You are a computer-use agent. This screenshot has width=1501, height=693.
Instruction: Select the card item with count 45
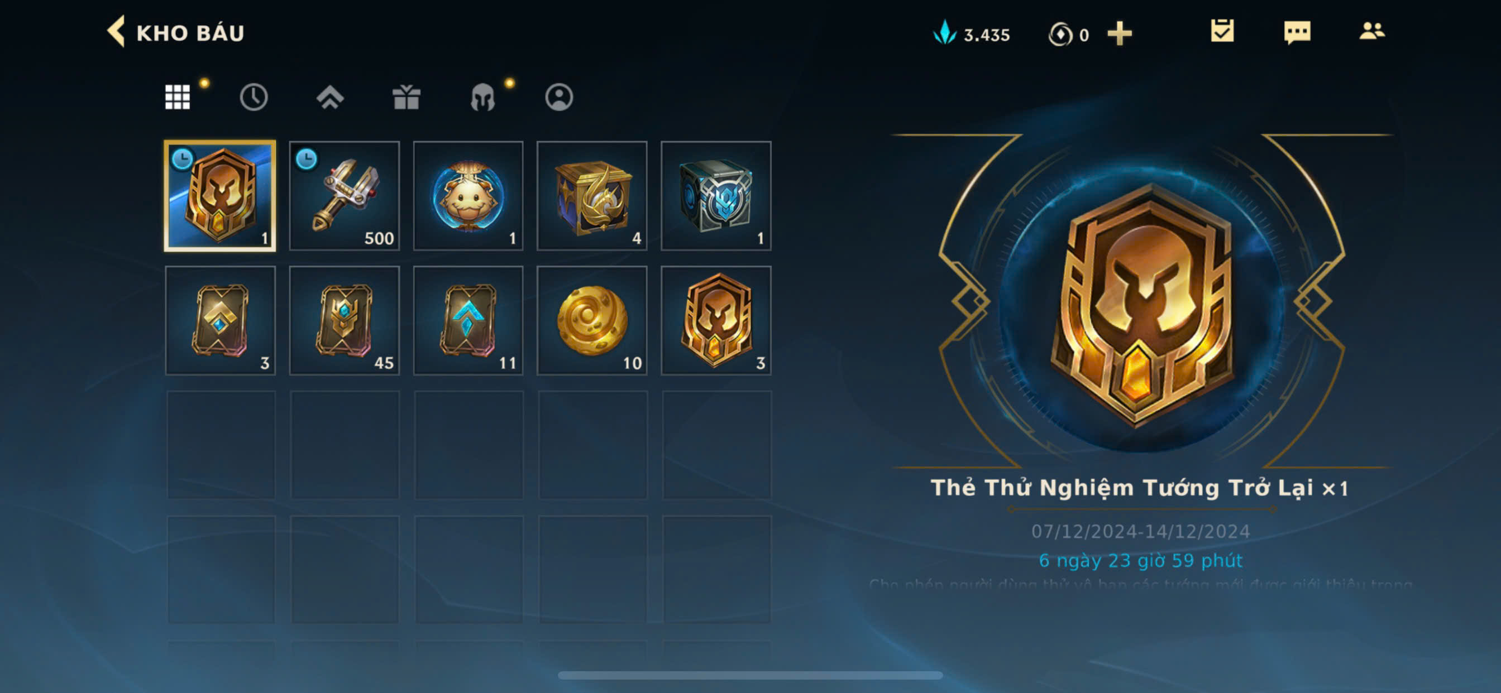[x=345, y=320]
